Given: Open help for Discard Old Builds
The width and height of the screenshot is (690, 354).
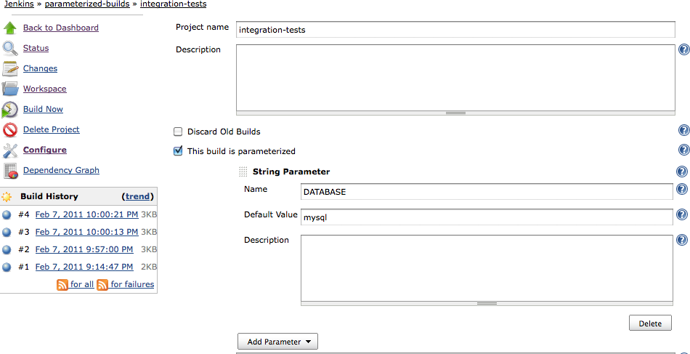Looking at the screenshot, I should [x=684, y=130].
